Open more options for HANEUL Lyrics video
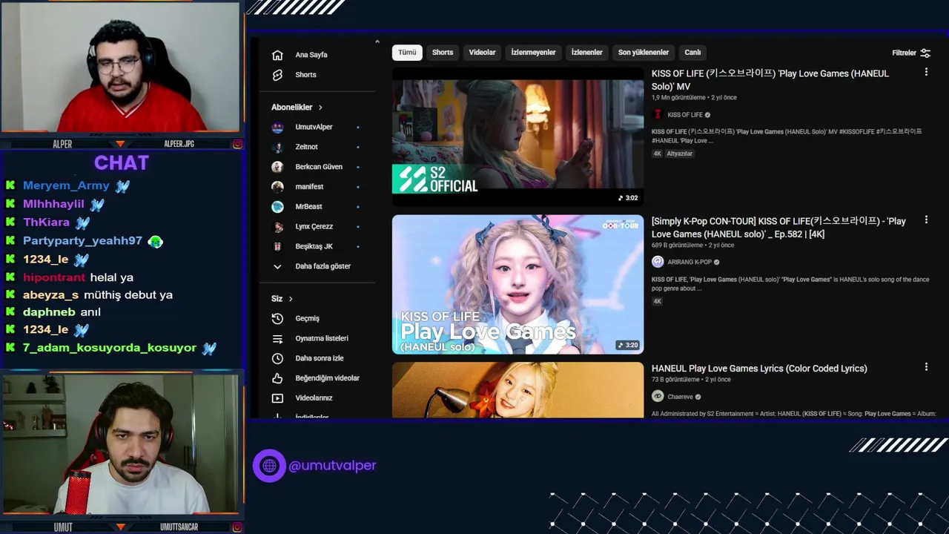Image resolution: width=949 pixels, height=534 pixels. [926, 366]
